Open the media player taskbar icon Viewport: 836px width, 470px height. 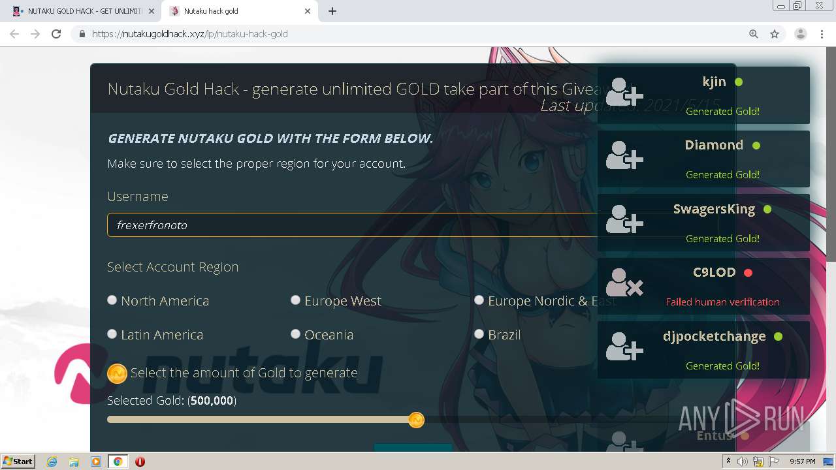point(96,462)
